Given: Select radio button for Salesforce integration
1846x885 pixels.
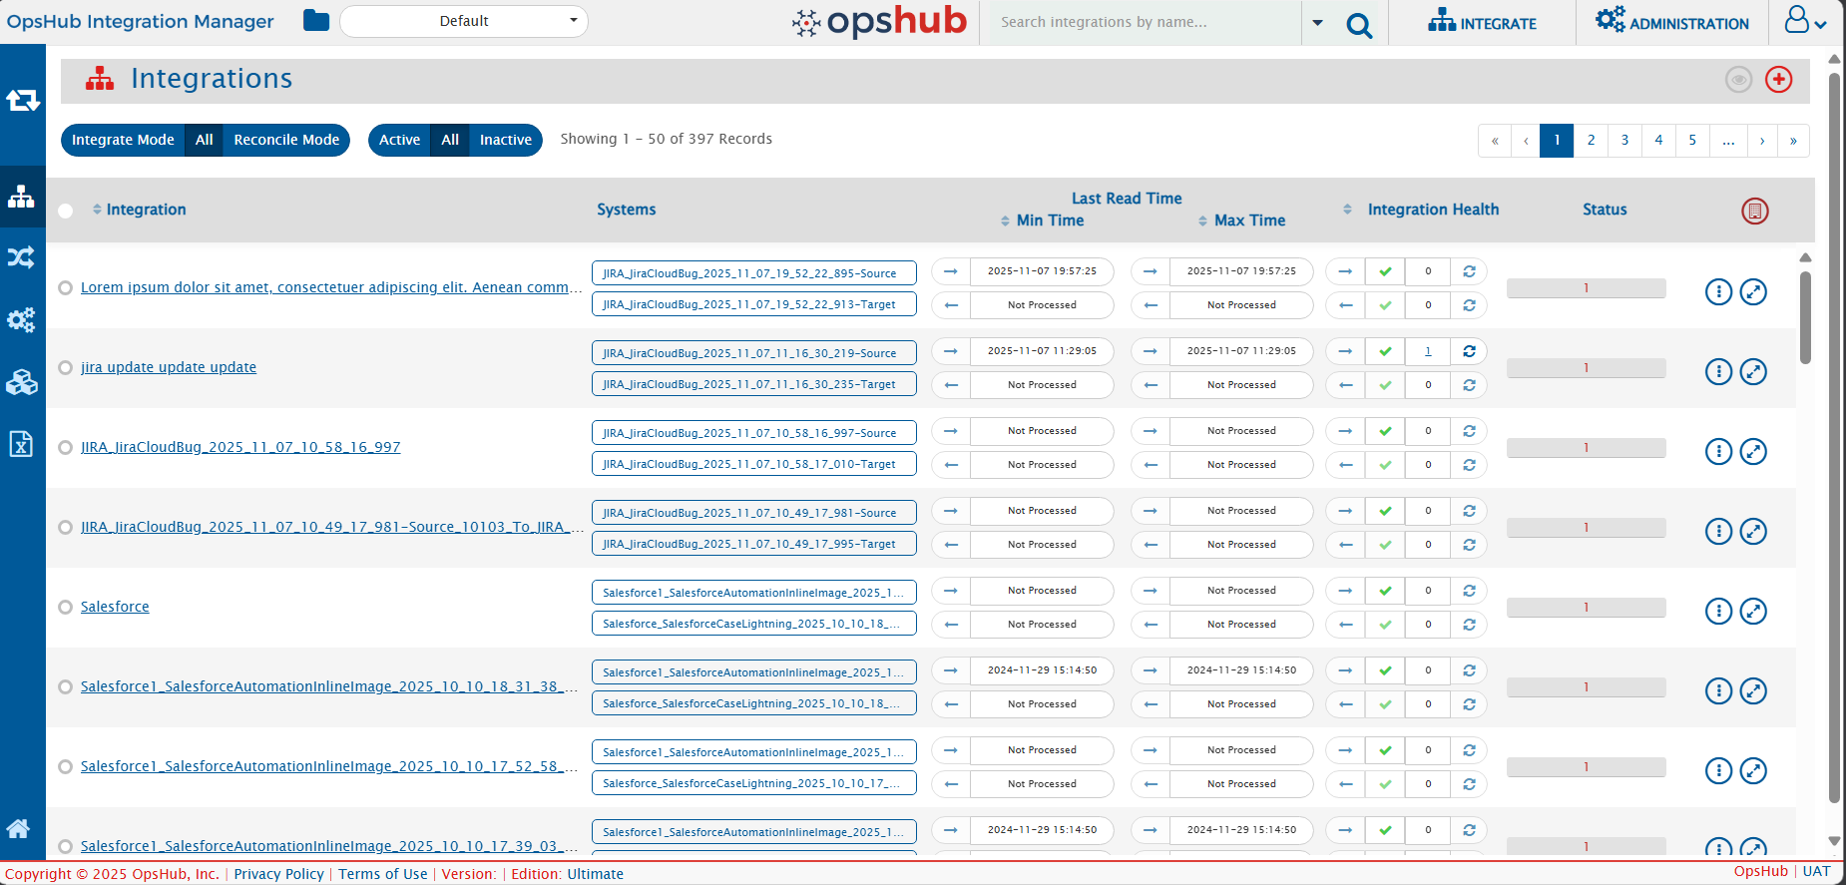Looking at the screenshot, I should pyautogui.click(x=65, y=607).
